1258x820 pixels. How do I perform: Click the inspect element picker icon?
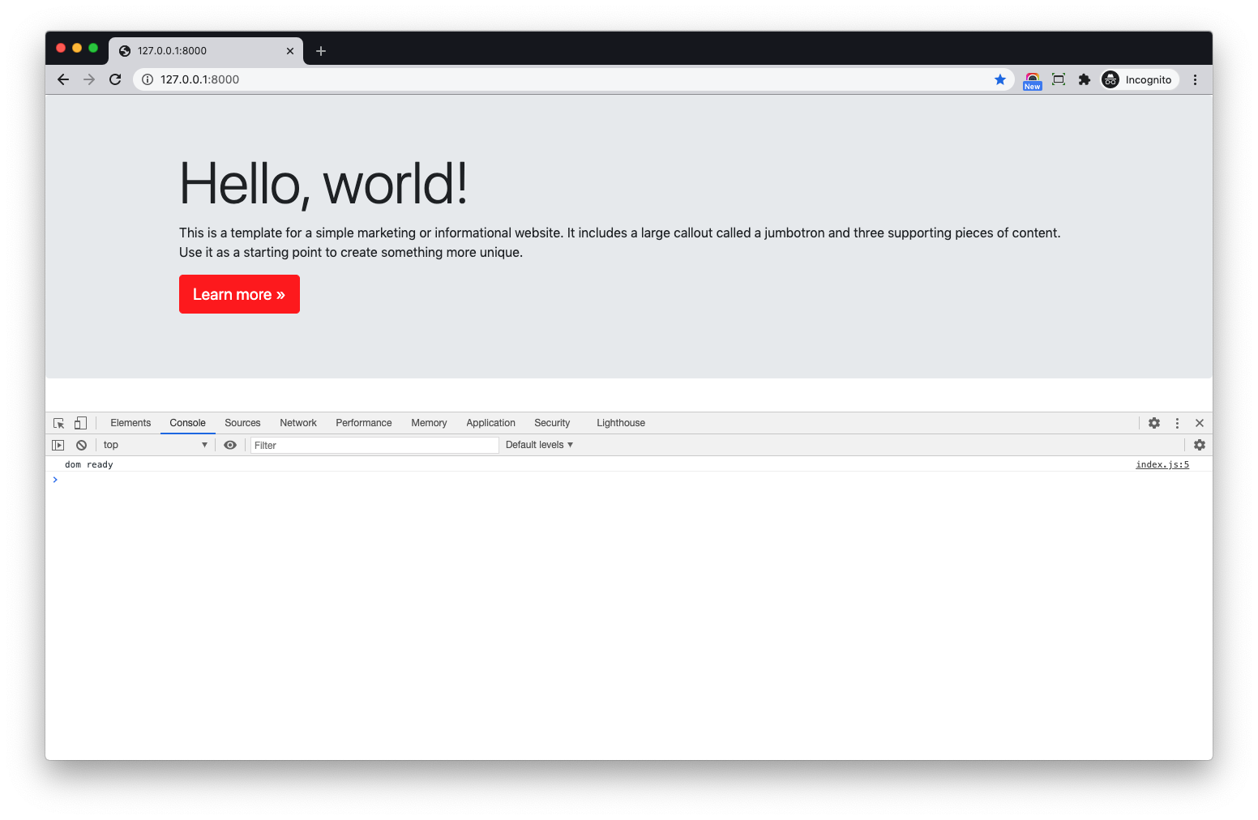pos(58,423)
